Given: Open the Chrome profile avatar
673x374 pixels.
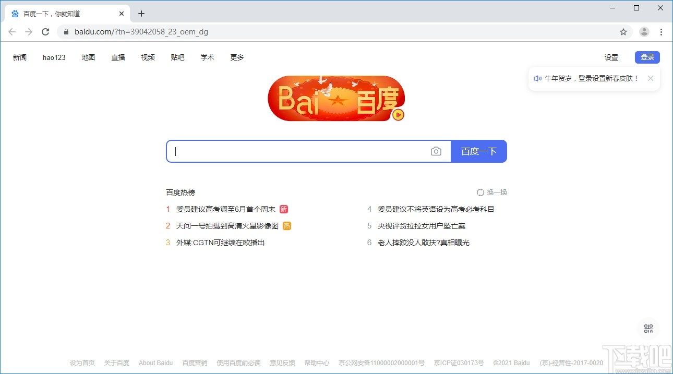Looking at the screenshot, I should coord(644,32).
